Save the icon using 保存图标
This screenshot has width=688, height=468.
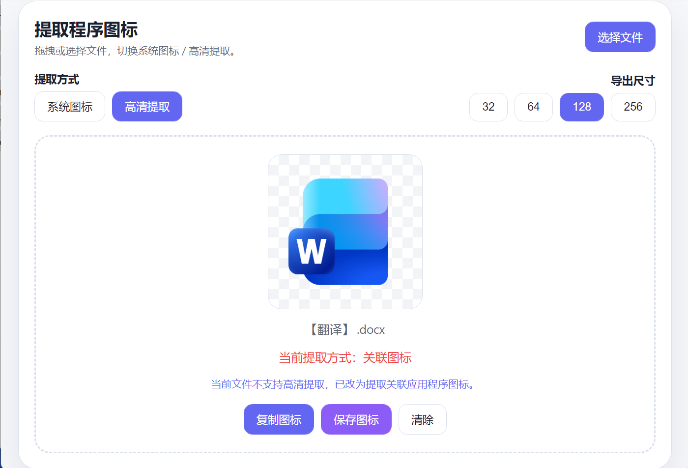[356, 419]
